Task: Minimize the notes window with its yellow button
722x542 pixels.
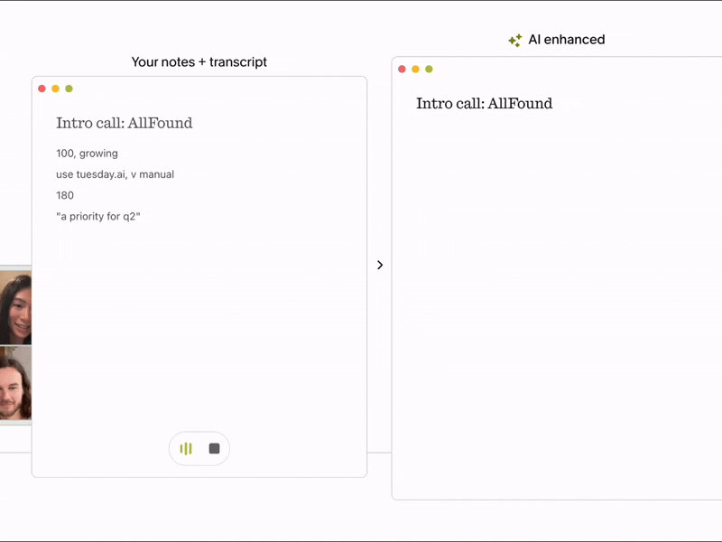Action: [x=55, y=89]
